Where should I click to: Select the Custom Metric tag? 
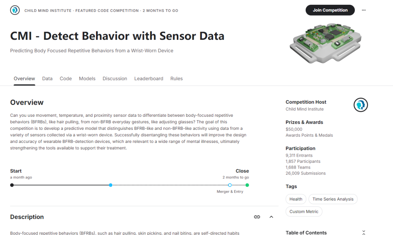point(304,211)
